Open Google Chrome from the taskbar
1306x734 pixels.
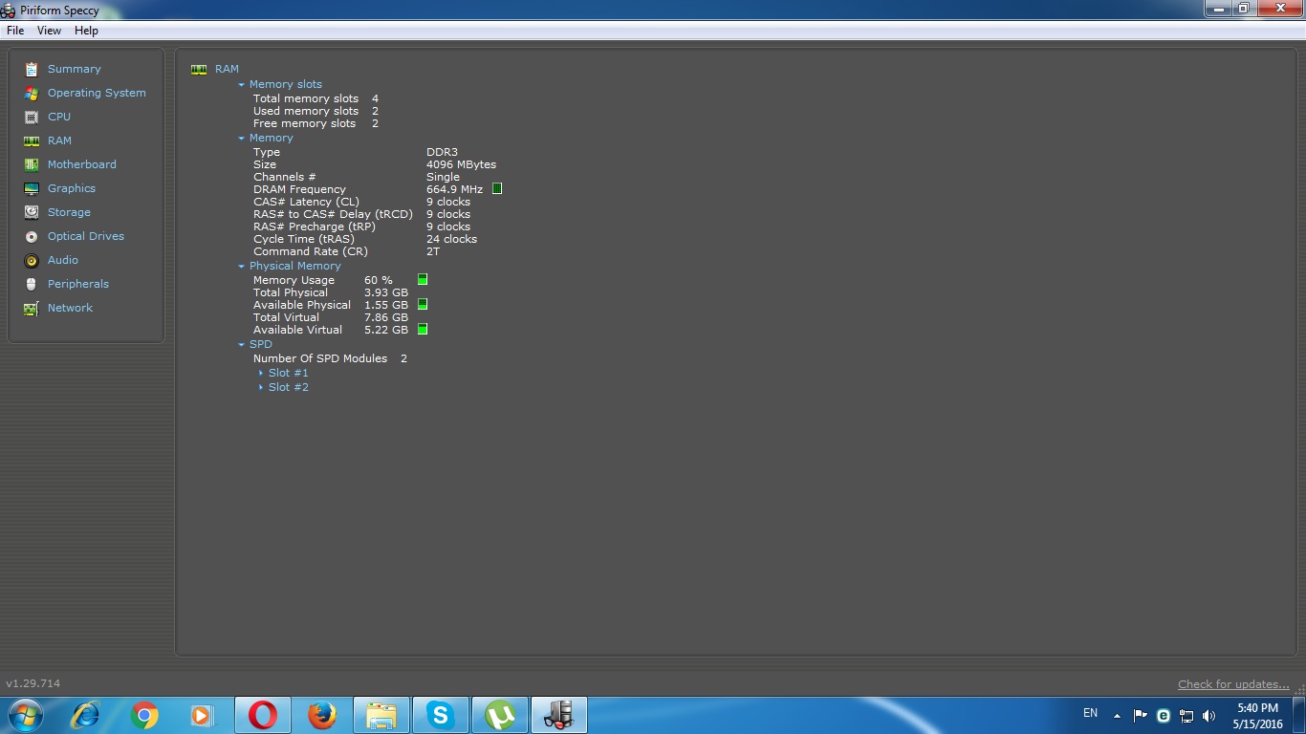(144, 715)
